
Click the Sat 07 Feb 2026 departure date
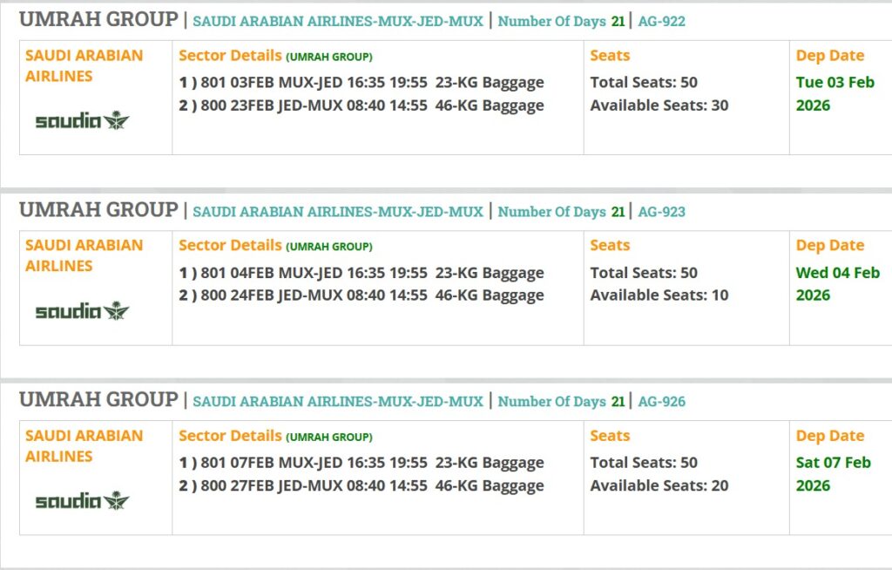tap(833, 473)
